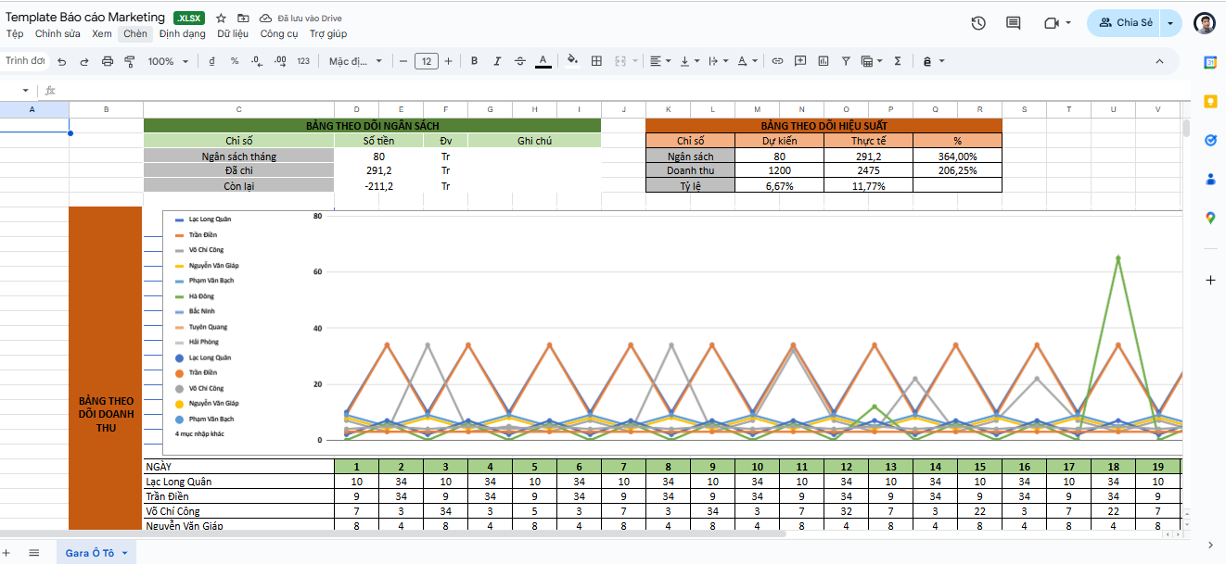Open the Định dạng menu

(x=182, y=34)
